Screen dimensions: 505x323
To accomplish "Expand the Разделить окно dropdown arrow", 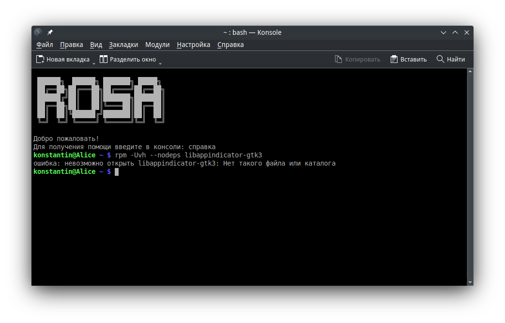I will tap(160, 64).
